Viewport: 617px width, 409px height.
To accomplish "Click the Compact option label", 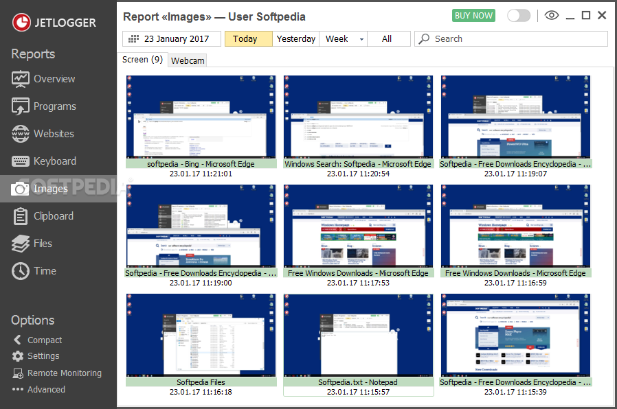I will pyautogui.click(x=45, y=340).
